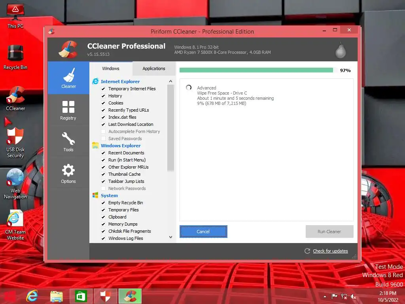405x304 pixels.
Task: Click the cleaner list scroll up arrow
Action: click(x=170, y=81)
